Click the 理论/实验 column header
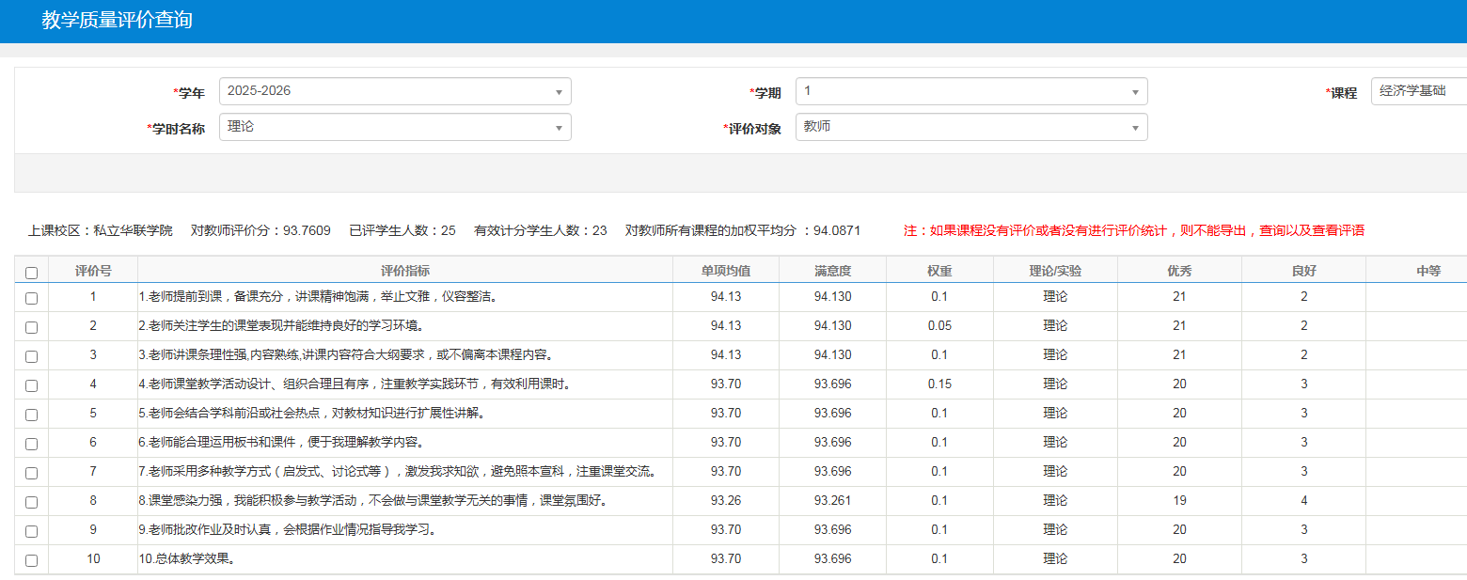The image size is (1467, 580). pyautogui.click(x=1055, y=271)
